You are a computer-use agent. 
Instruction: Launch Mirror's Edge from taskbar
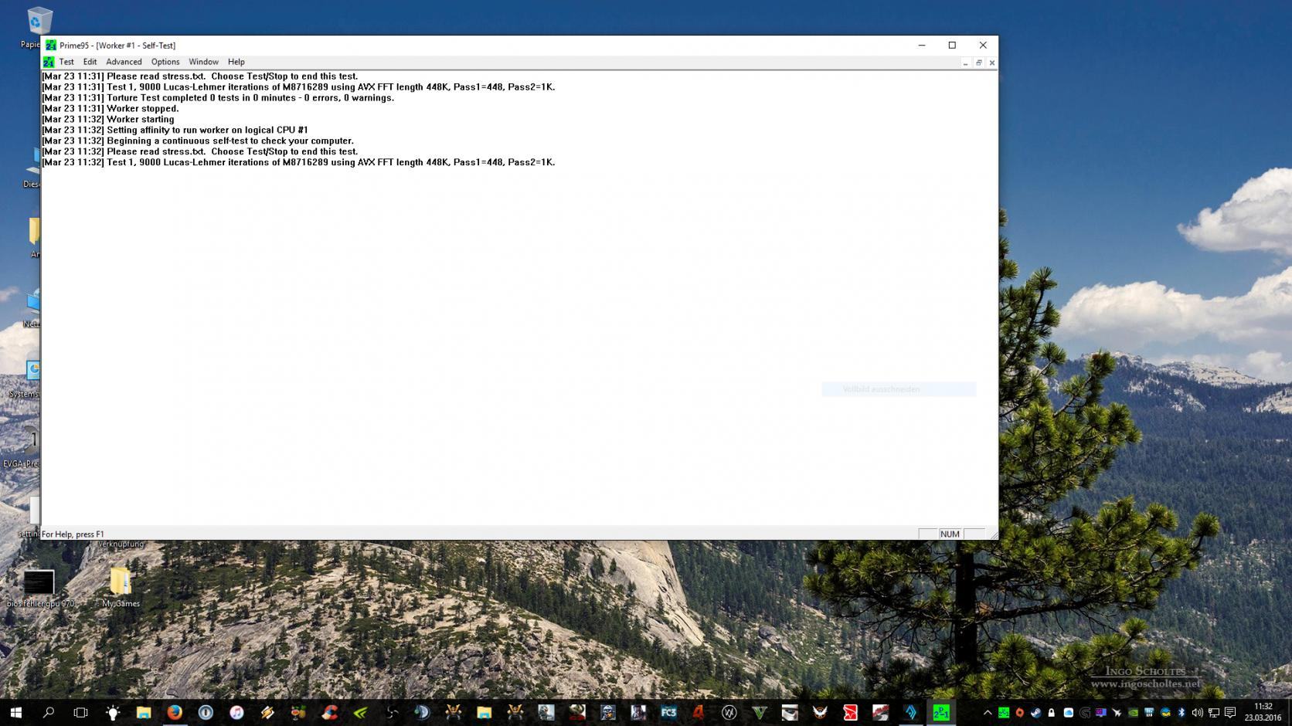click(x=850, y=712)
